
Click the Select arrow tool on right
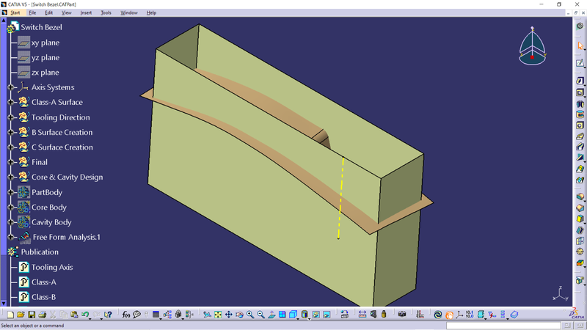click(x=580, y=45)
